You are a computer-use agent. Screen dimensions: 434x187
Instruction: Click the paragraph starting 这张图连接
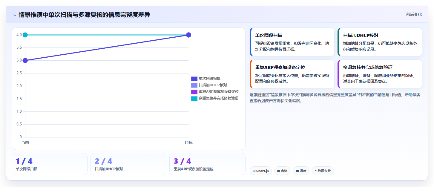pos(335,98)
